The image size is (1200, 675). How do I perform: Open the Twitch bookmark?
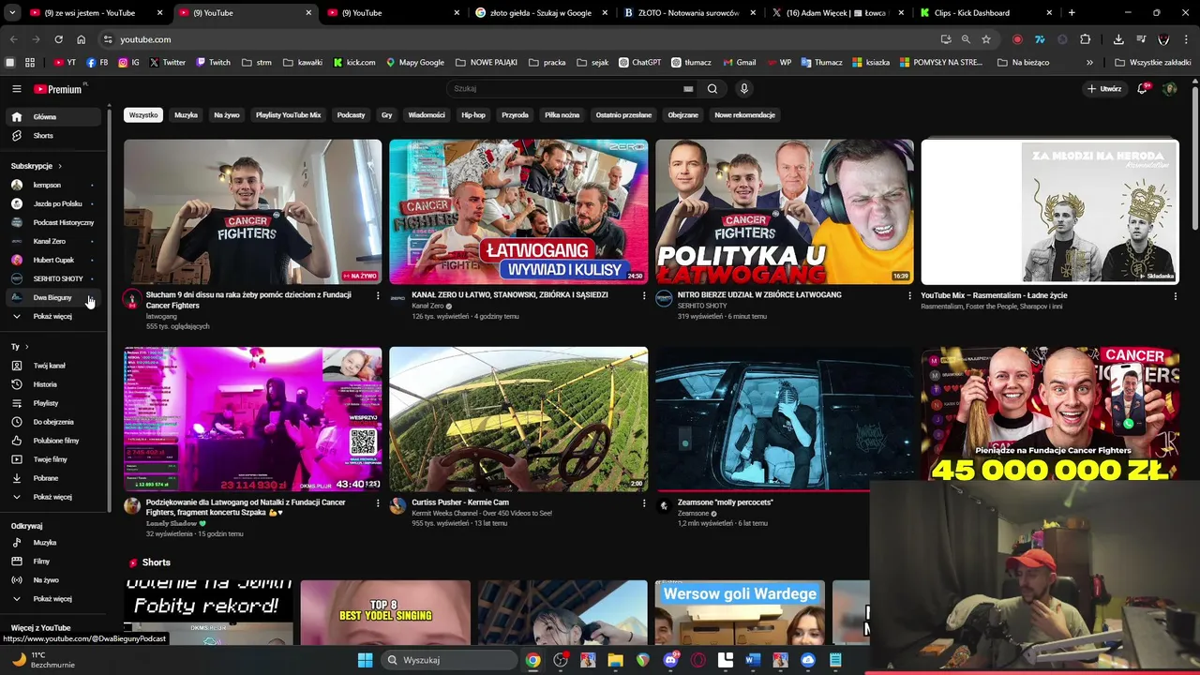click(213, 63)
